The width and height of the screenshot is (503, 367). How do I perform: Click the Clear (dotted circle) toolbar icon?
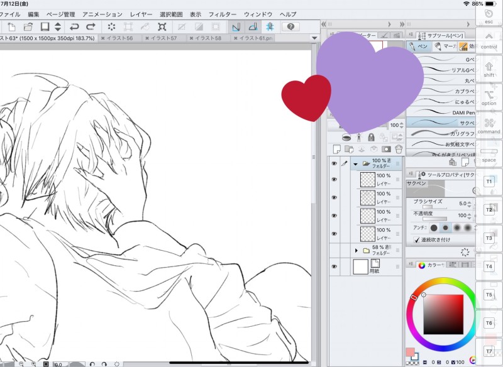tap(111, 27)
